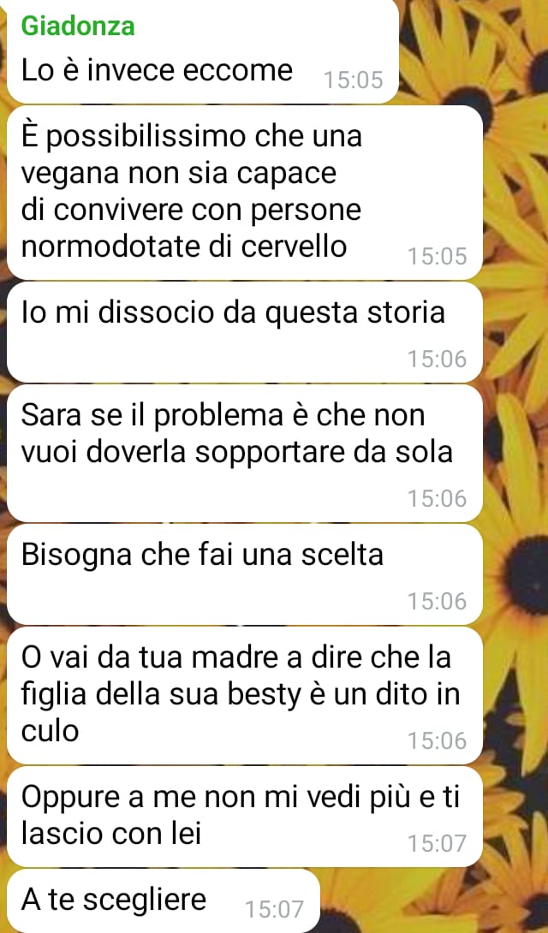Select the message 'Bisogna che fai una scelta'

pos(245,574)
